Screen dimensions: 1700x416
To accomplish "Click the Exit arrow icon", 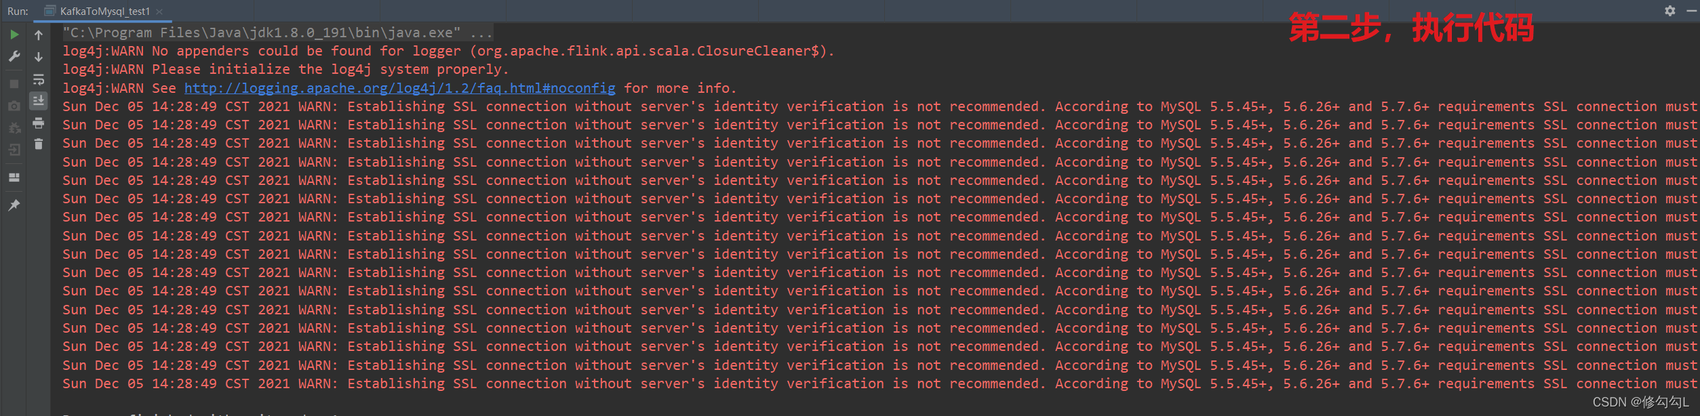I will tap(14, 150).
